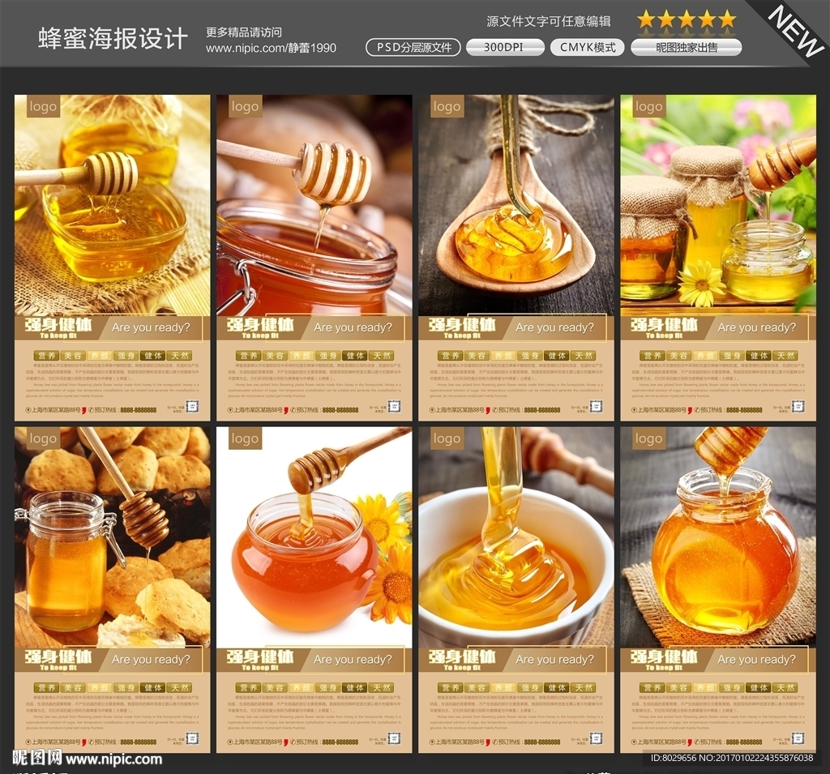Click the QR code on the square glass dish poster
Image resolution: width=830 pixels, height=774 pixels.
tap(192, 406)
